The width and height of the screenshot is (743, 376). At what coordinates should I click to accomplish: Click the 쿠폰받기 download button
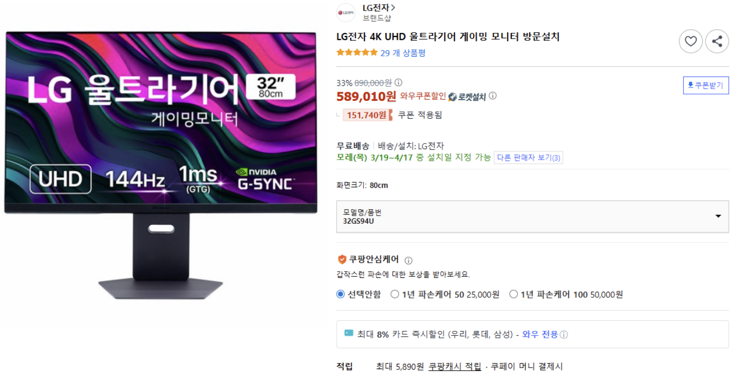pos(706,85)
